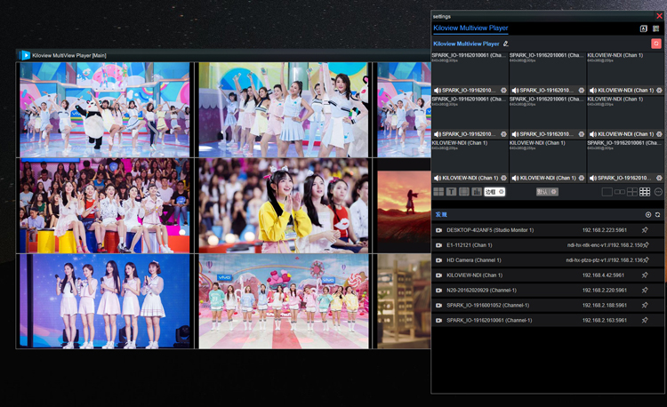Open gear settings for first SPARK_IO cell
Image resolution: width=667 pixels, height=407 pixels.
[x=503, y=91]
